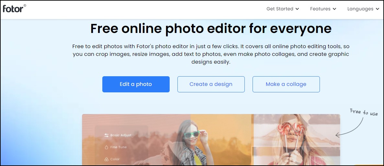Viewport: 384px width, 166px height.
Task: Click the Edit a photo button
Action: (x=136, y=84)
